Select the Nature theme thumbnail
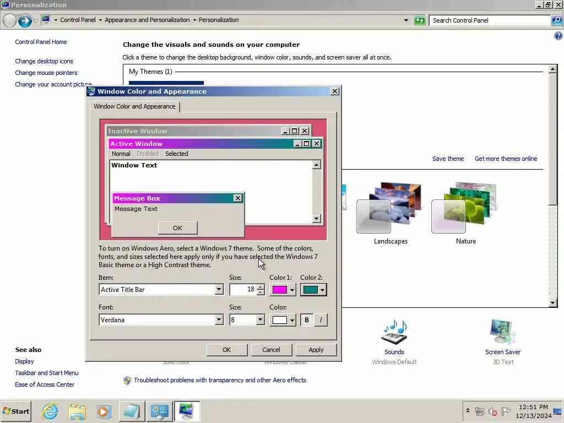Viewport: 564px width, 423px height. 465,209
